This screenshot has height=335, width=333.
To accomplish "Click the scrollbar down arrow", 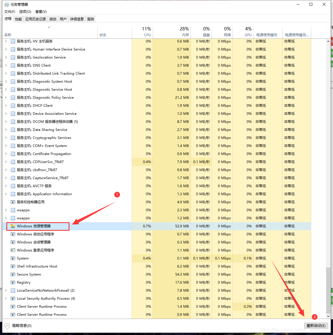I will (328, 316).
